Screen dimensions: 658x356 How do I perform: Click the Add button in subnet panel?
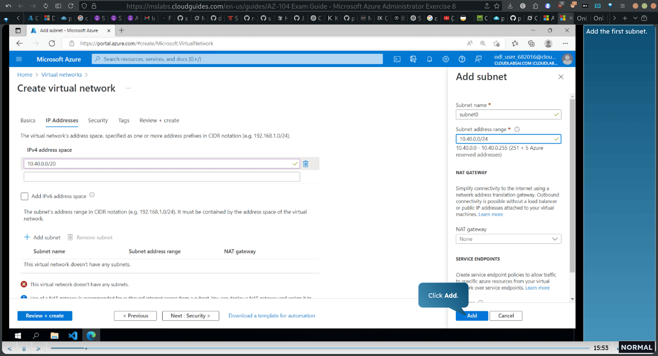coord(472,316)
